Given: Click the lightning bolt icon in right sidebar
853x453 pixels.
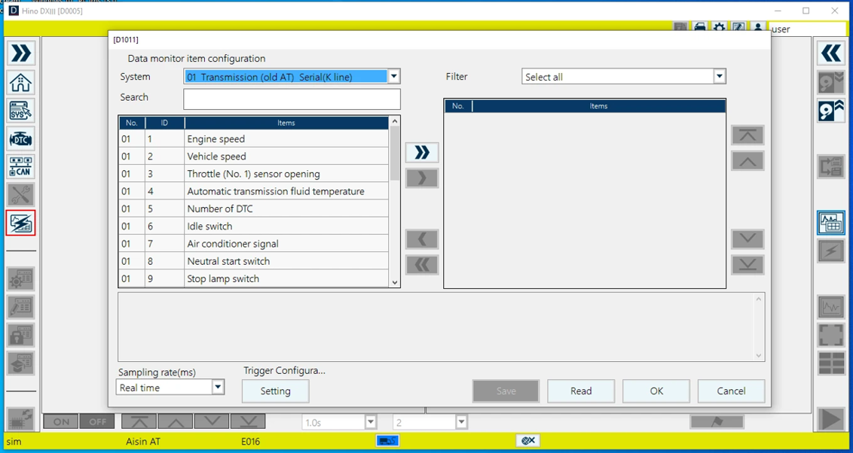Looking at the screenshot, I should tap(830, 251).
